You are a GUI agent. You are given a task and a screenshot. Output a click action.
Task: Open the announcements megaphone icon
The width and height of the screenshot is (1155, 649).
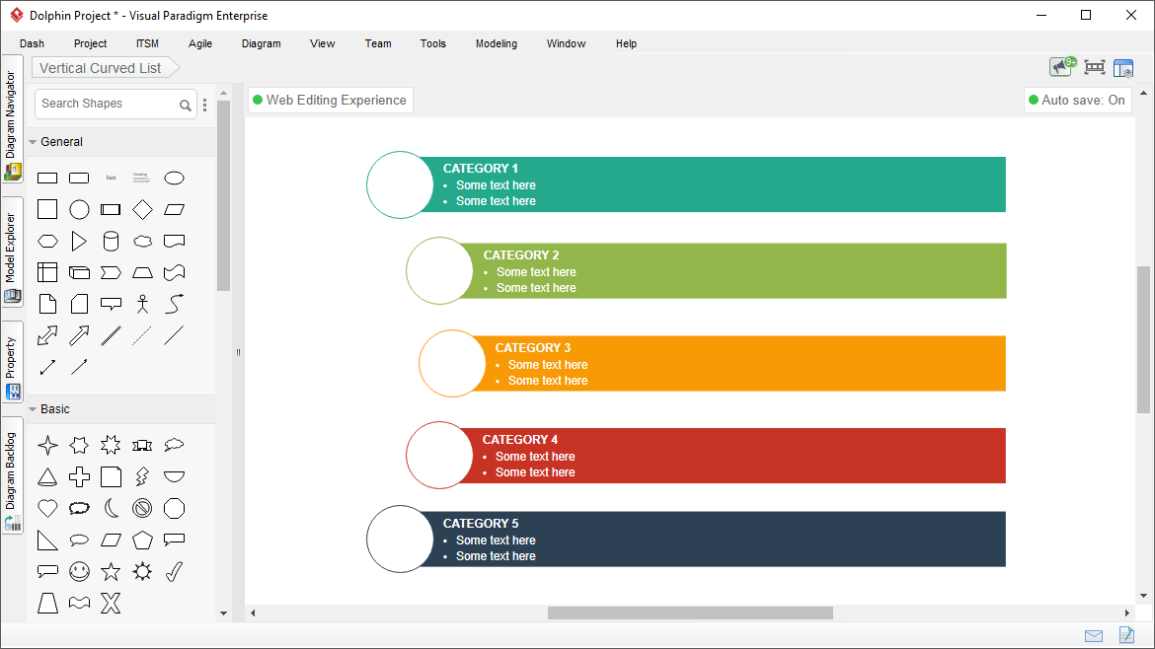coord(1062,67)
